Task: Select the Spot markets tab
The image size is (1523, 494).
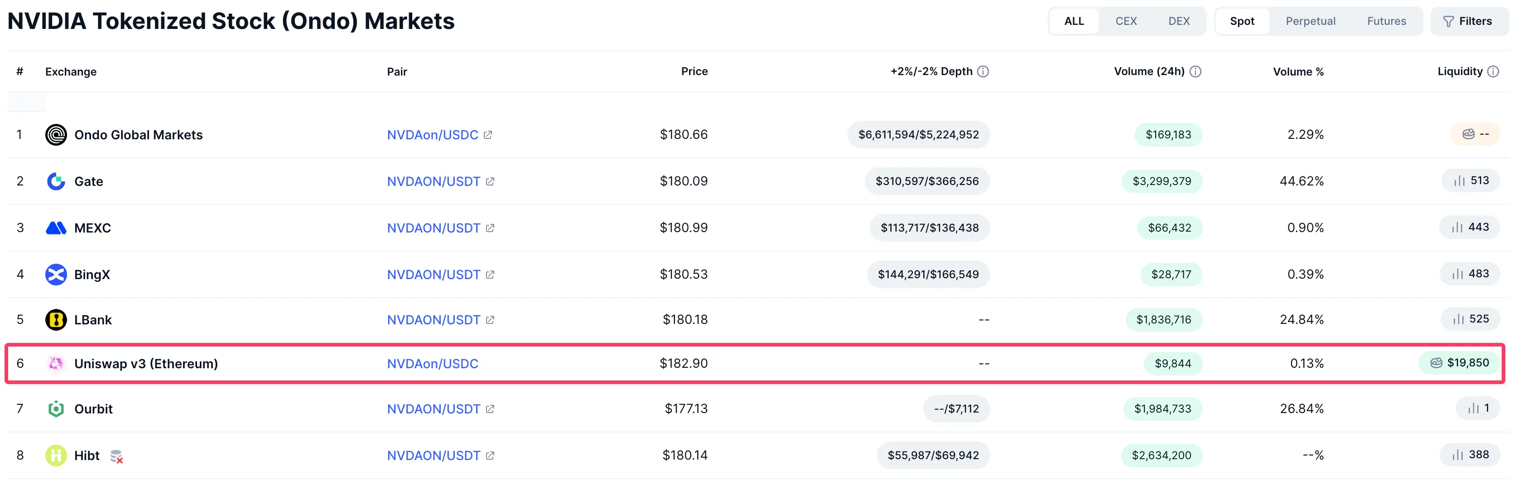Action: click(1242, 21)
